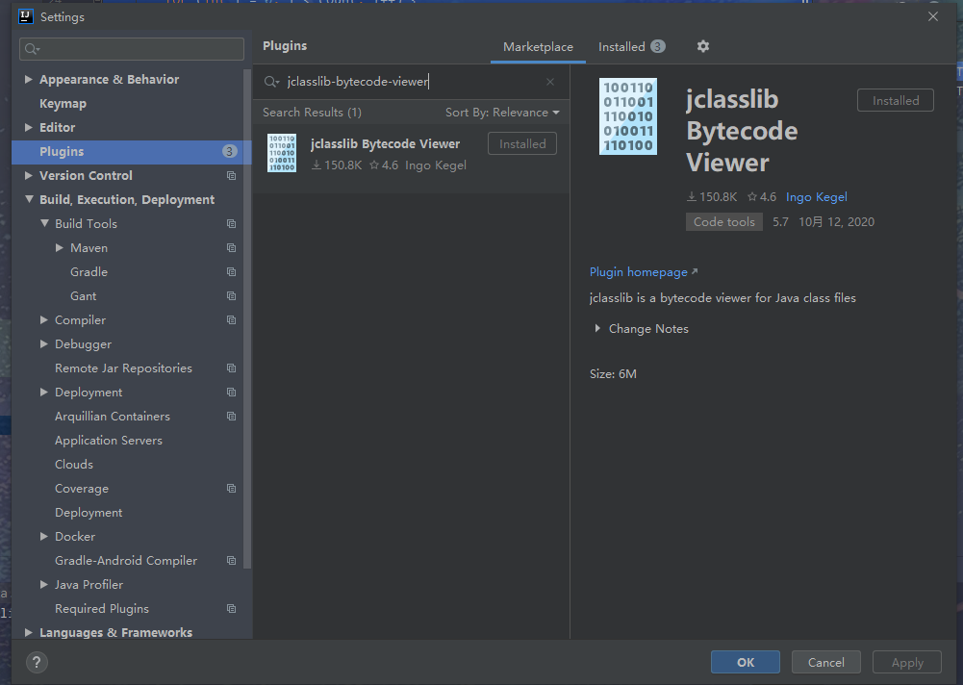Collapse the Build Tools node
The width and height of the screenshot is (963, 685).
44,223
